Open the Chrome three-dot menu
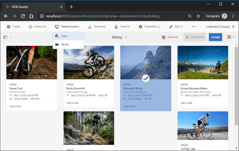The image size is (239, 151). pyautogui.click(x=233, y=16)
